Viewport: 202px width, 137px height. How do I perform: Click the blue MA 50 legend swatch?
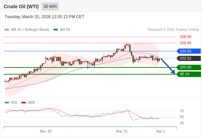coord(55,30)
